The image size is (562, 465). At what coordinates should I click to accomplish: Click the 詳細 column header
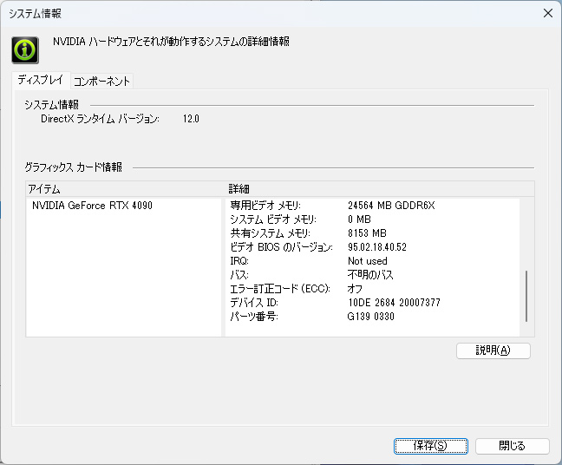(239, 189)
